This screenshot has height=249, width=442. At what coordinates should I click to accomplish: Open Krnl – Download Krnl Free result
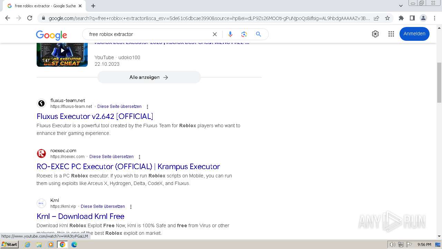80,216
